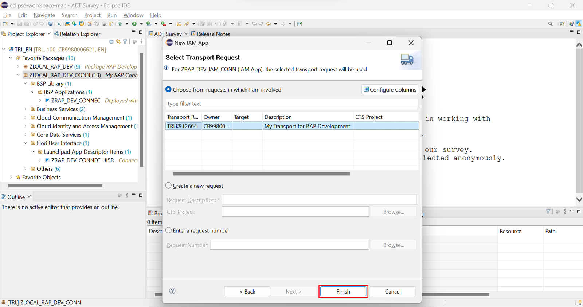Select ZRAP_DEV_CONNEC_UI5R in the tree

tap(83, 160)
